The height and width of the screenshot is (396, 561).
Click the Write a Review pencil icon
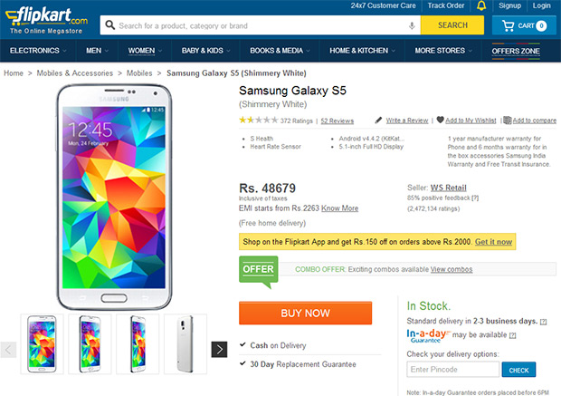click(379, 120)
